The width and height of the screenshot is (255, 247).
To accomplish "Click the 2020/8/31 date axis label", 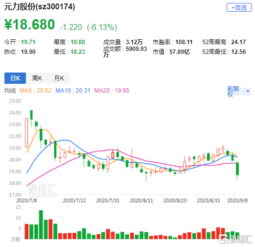I will point(209,200).
